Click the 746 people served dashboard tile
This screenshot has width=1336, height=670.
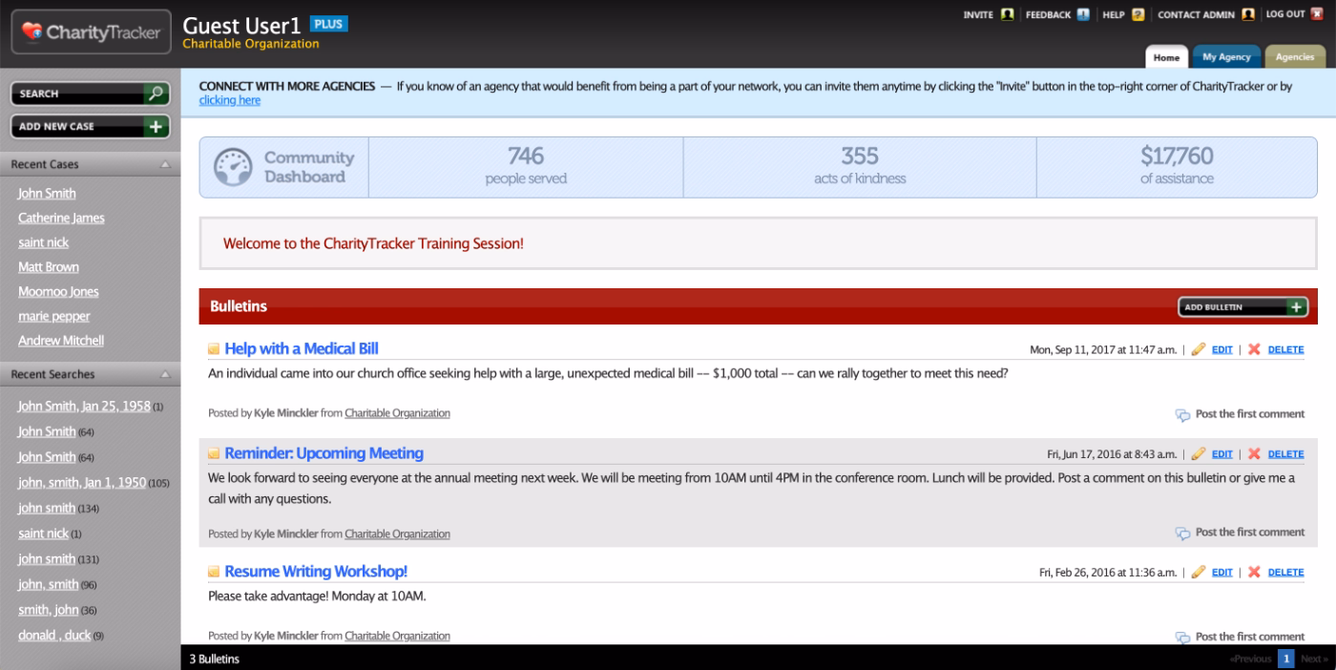click(526, 167)
